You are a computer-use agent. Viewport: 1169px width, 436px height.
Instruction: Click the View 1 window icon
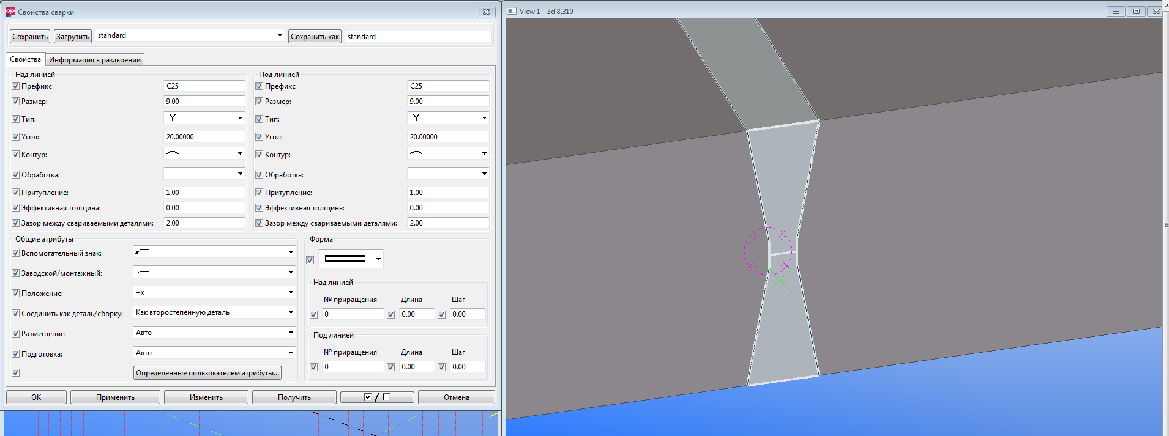(x=512, y=11)
